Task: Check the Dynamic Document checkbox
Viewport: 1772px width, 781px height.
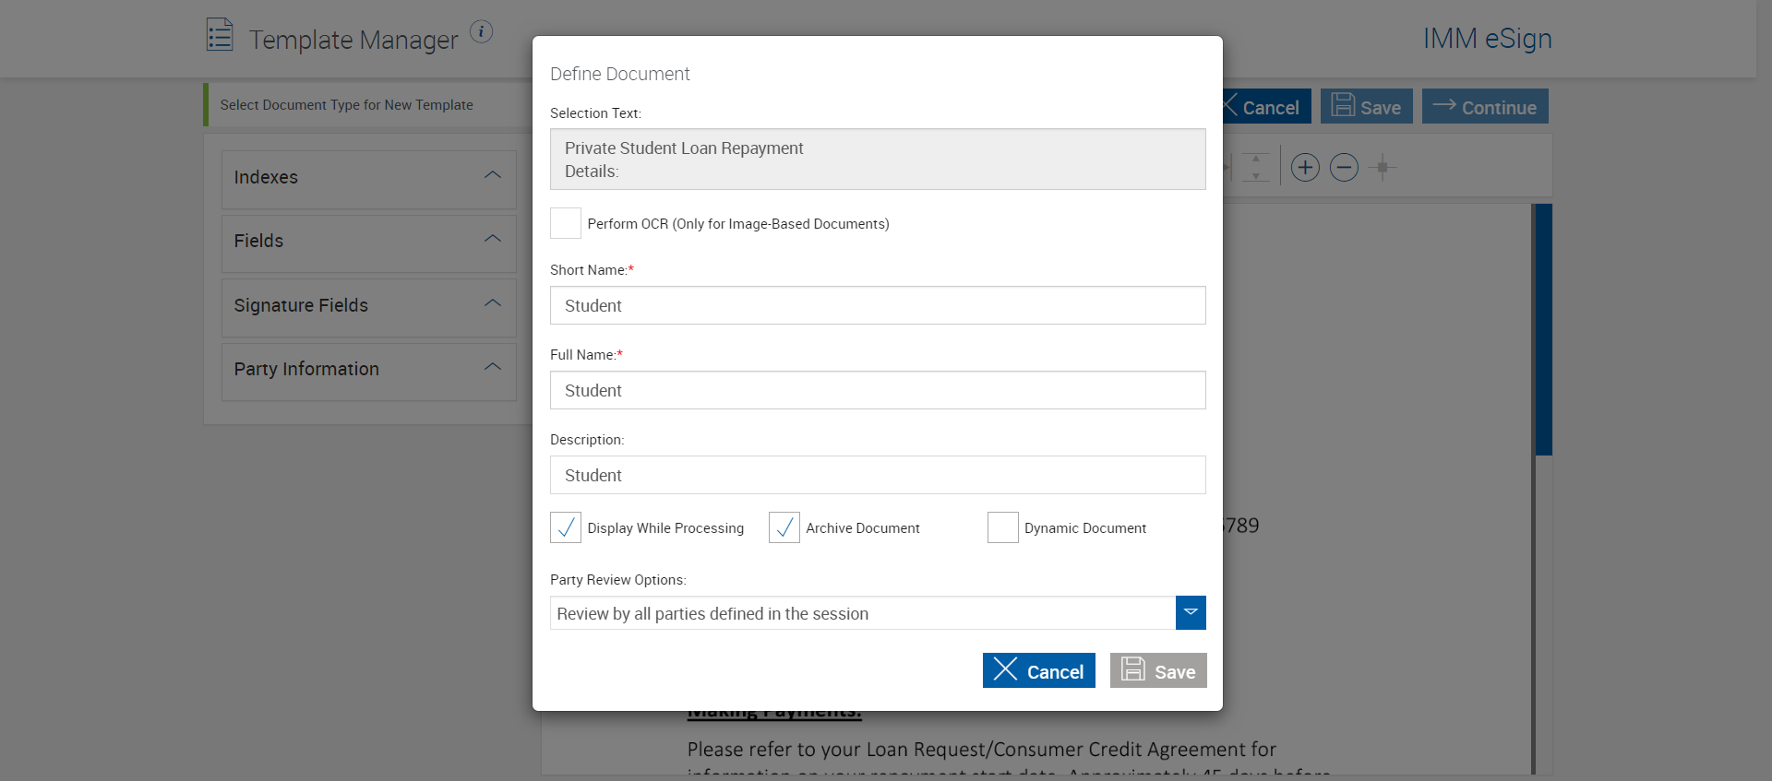Action: click(x=1003, y=527)
